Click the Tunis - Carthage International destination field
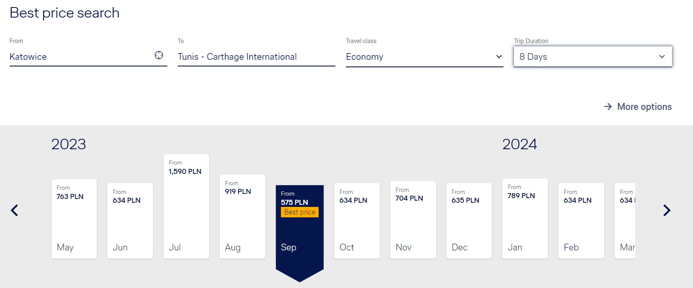 (x=256, y=57)
